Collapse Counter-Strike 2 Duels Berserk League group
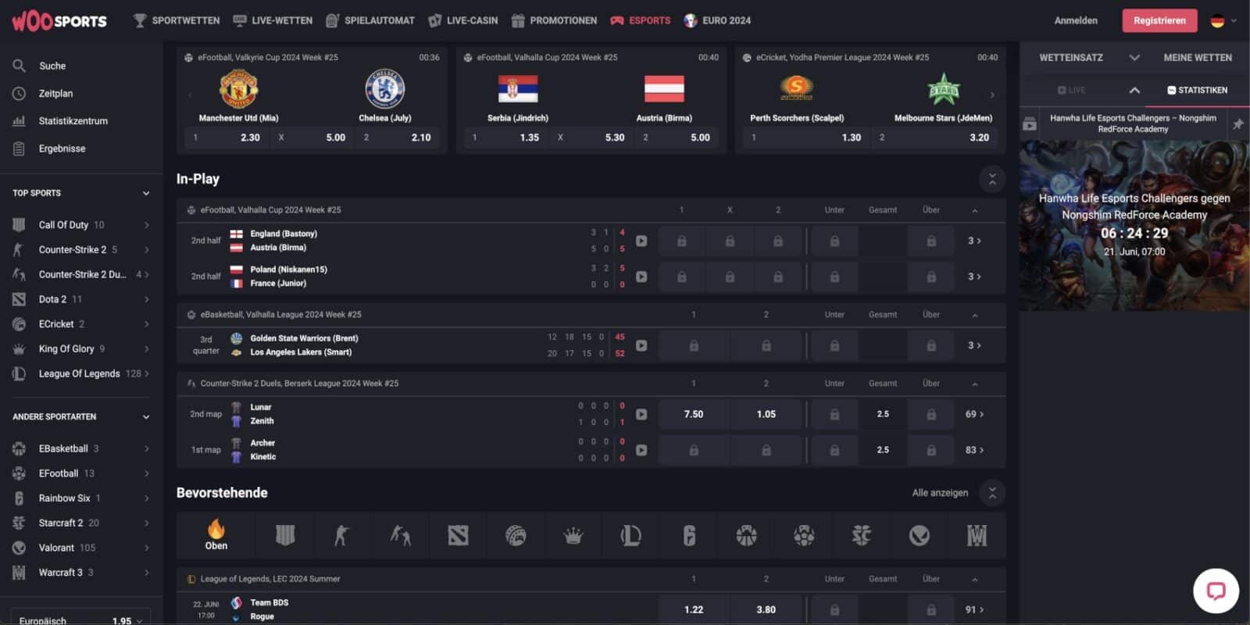Viewport: 1250px width, 625px height. pyautogui.click(x=974, y=384)
